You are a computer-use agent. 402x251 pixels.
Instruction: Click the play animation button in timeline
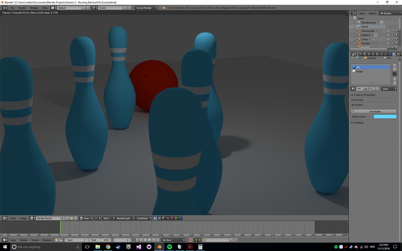(x=149, y=240)
